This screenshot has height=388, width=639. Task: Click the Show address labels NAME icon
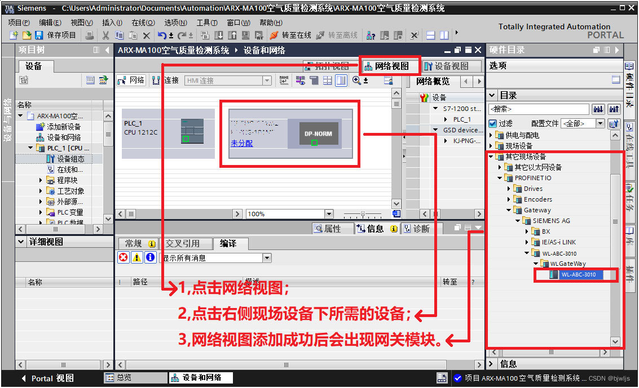click(x=284, y=81)
